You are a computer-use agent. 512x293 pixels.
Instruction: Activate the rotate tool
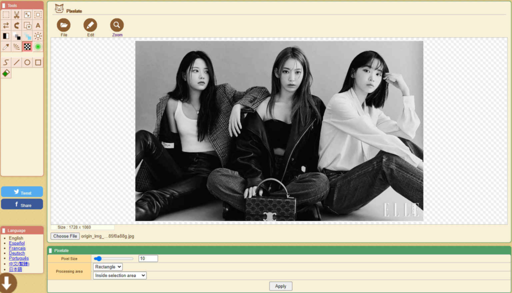[16, 25]
